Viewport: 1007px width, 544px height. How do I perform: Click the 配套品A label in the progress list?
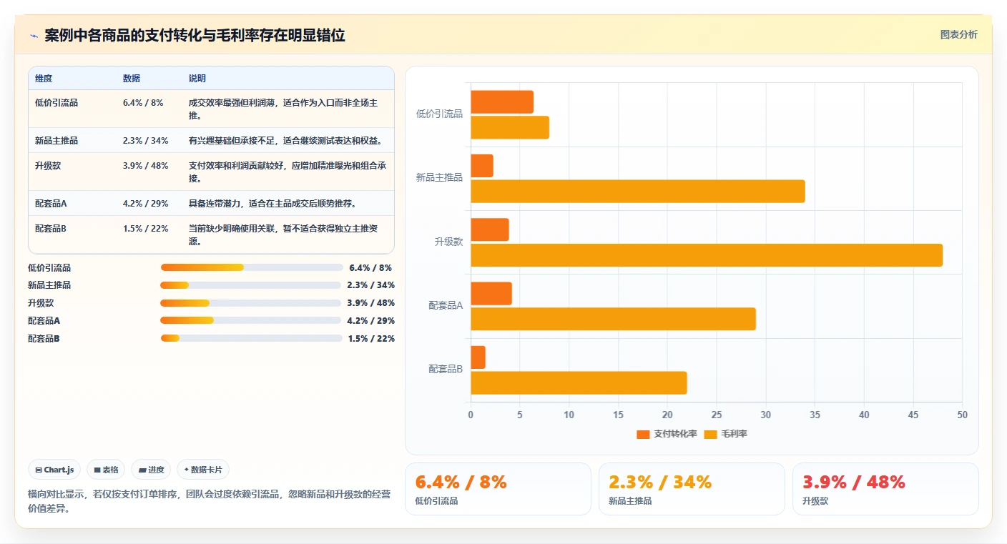pos(44,321)
